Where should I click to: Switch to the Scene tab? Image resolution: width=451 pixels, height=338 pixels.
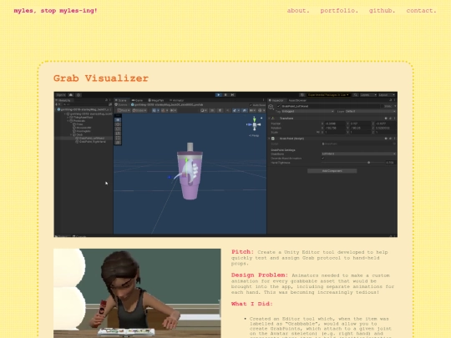pyautogui.click(x=121, y=100)
